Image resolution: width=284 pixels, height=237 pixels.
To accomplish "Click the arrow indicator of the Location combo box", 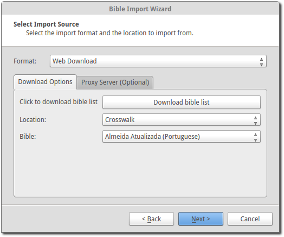I will point(255,120).
